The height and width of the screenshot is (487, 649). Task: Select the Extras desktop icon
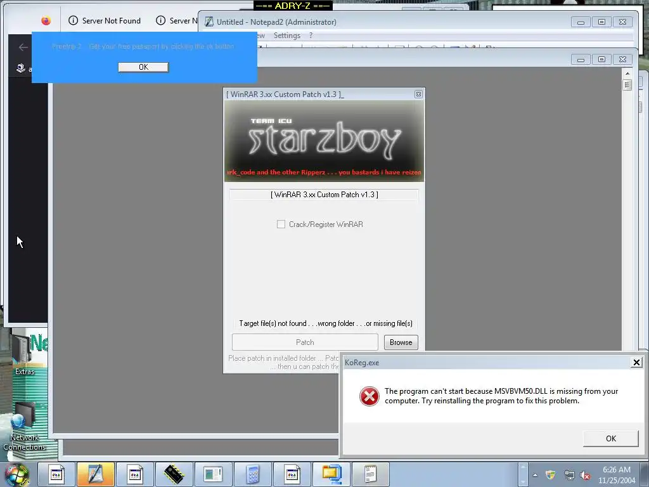pos(25,354)
